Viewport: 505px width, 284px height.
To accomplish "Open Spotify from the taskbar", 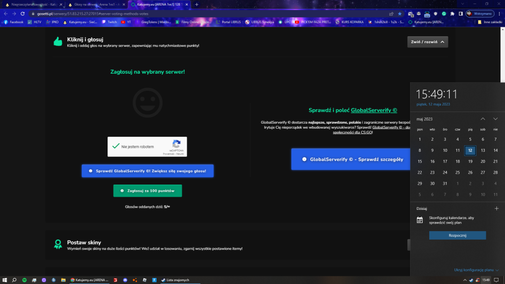I will click(24, 280).
